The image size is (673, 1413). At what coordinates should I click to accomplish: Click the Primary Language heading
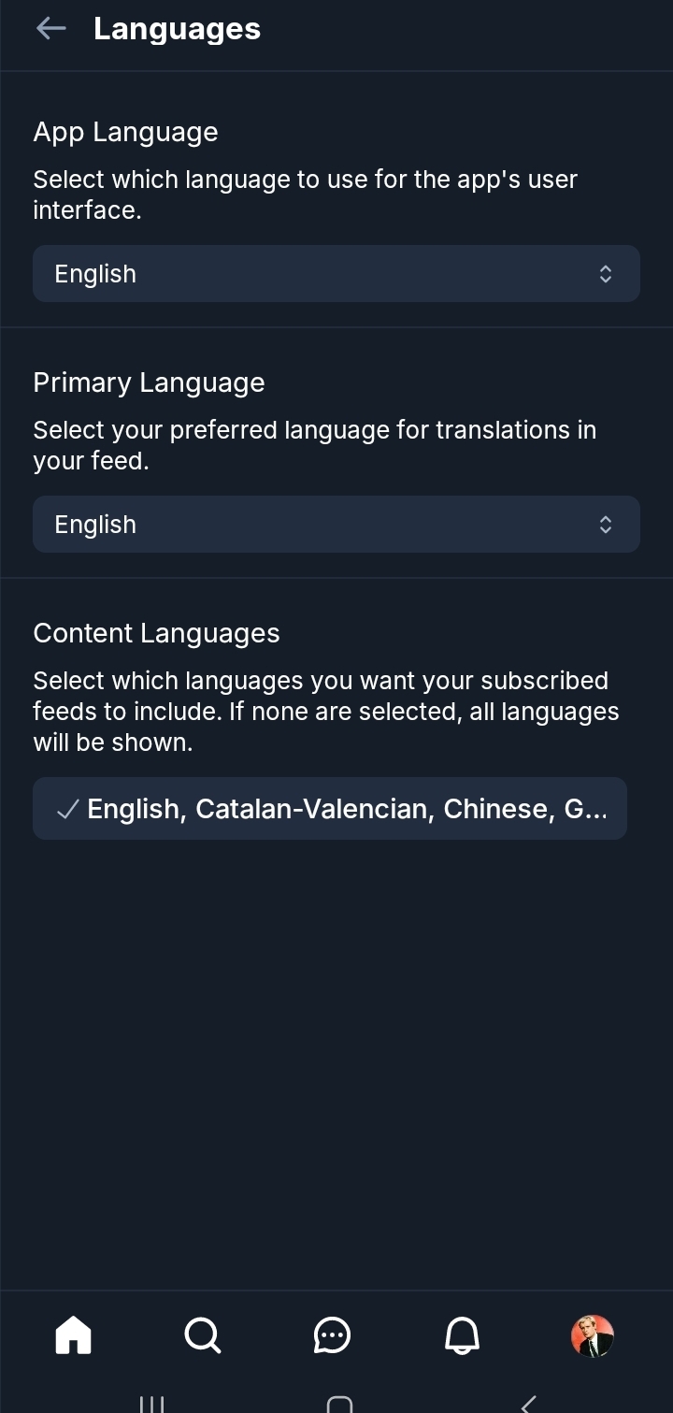click(149, 383)
